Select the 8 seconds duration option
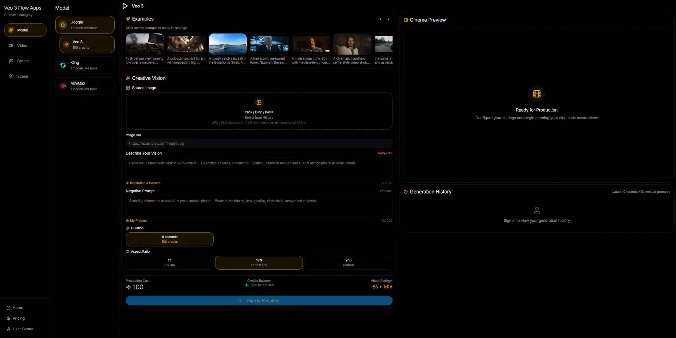Screen dimensions: 676x338 click(169, 239)
